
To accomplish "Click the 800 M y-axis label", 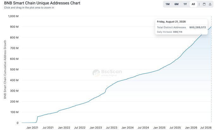I will click(x=14, y=37).
